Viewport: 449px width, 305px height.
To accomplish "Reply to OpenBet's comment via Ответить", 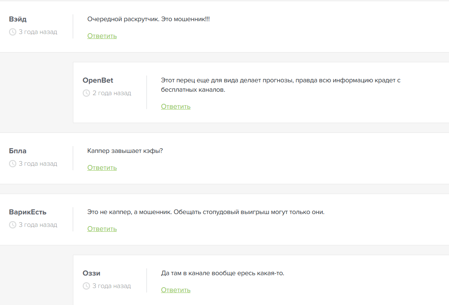I will click(176, 106).
